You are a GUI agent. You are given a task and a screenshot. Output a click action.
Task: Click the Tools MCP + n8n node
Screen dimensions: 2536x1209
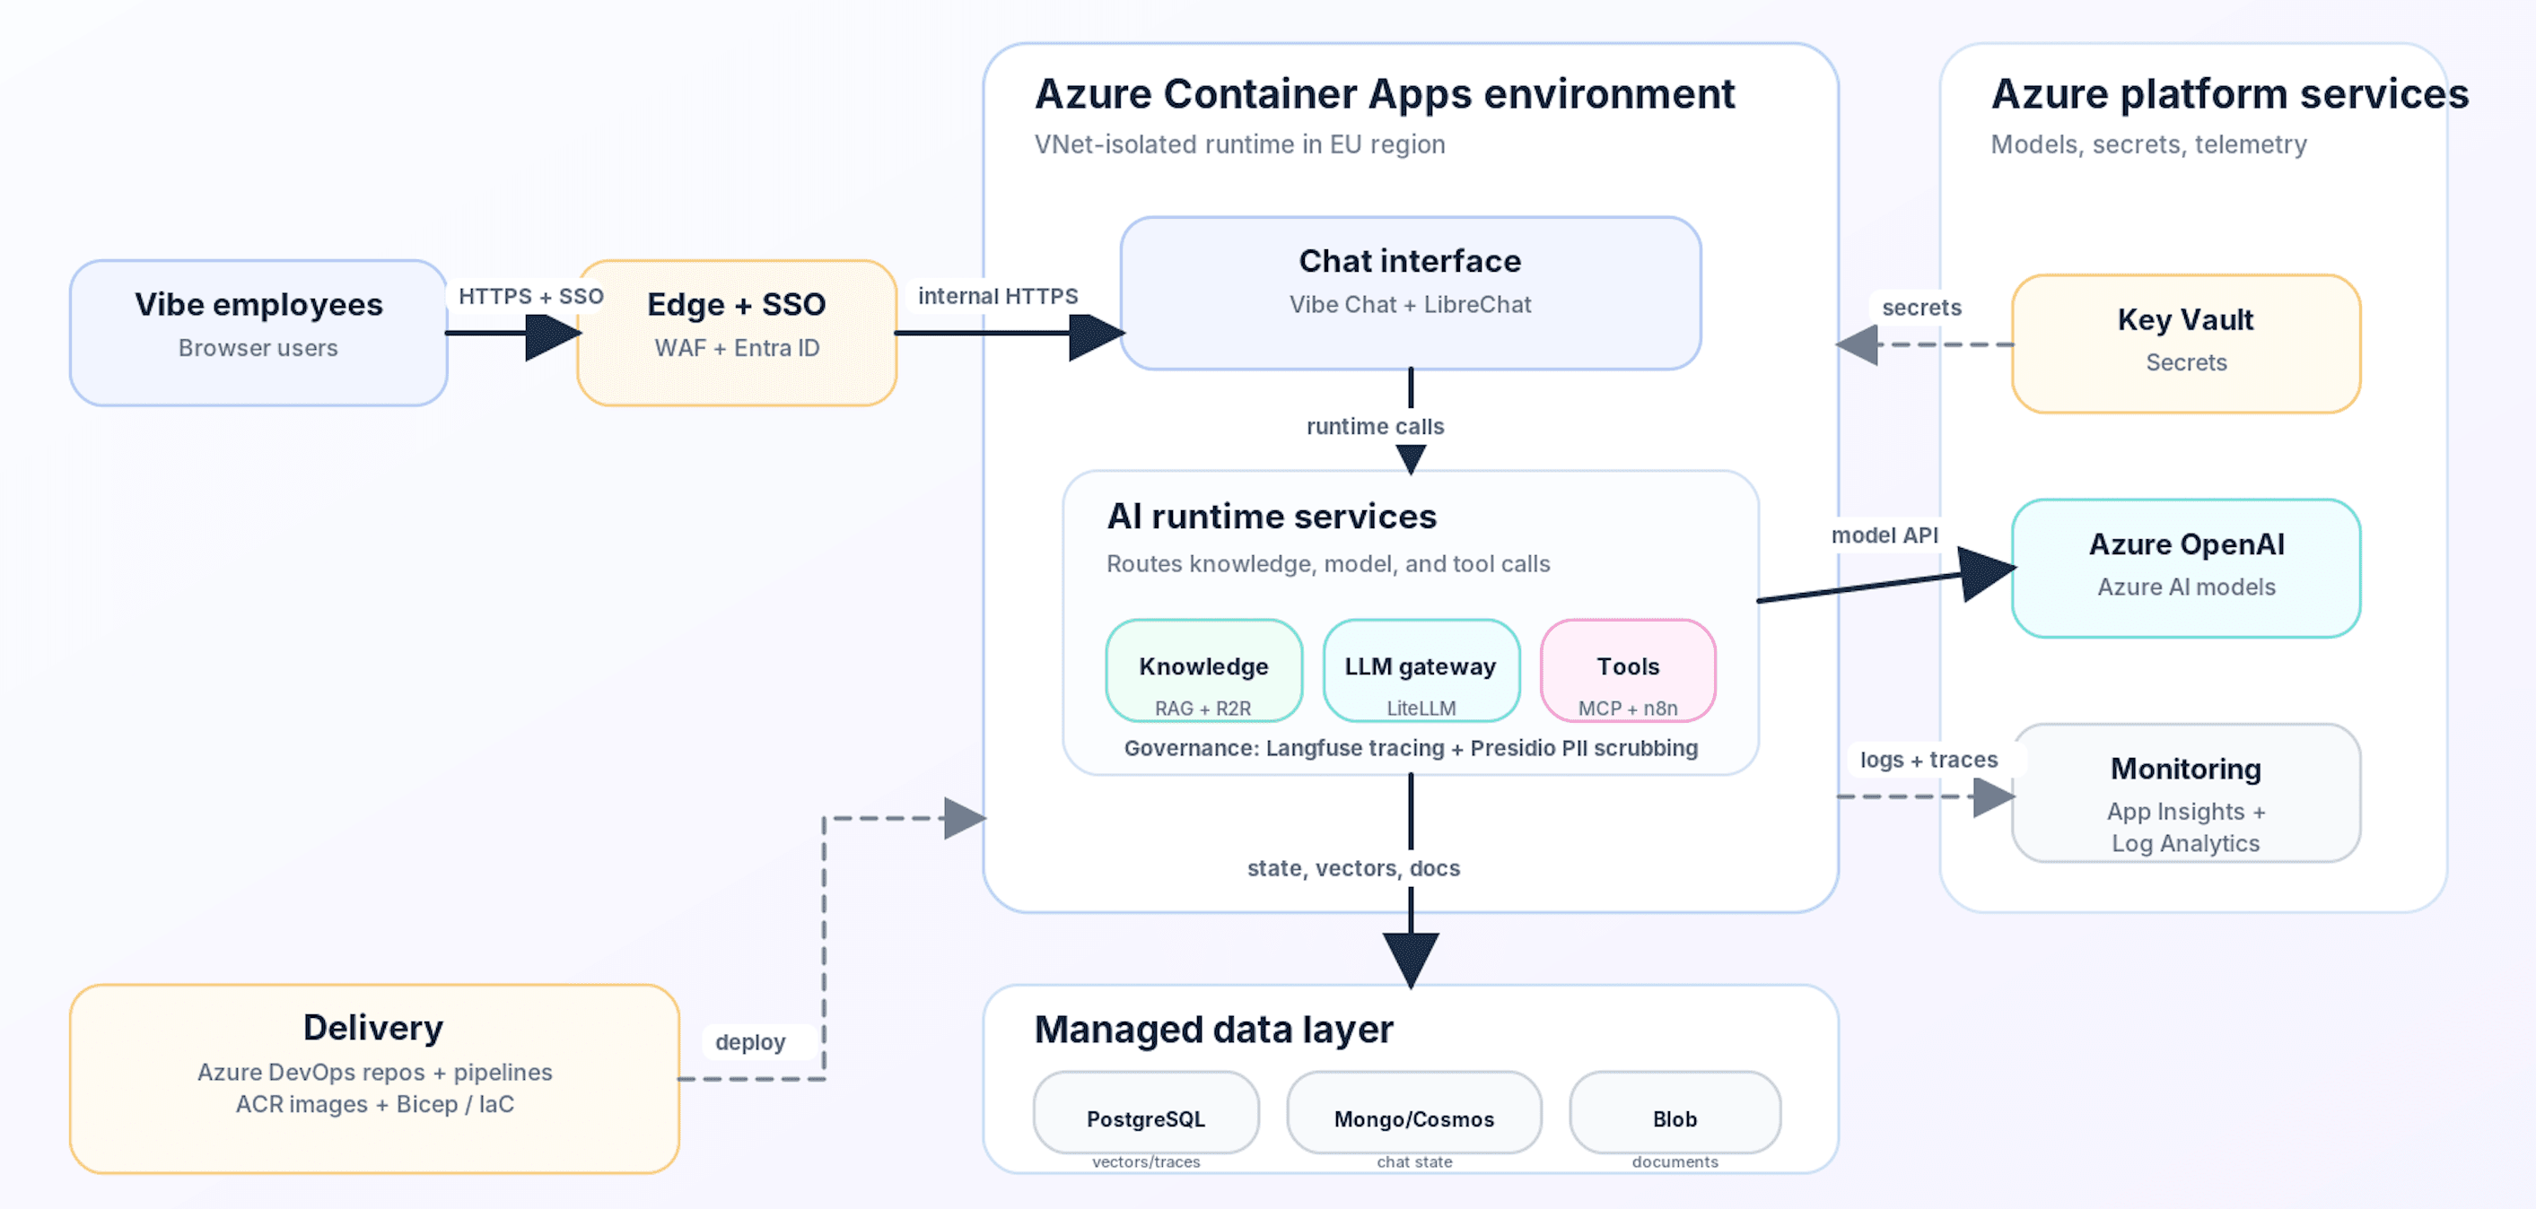click(x=1627, y=671)
